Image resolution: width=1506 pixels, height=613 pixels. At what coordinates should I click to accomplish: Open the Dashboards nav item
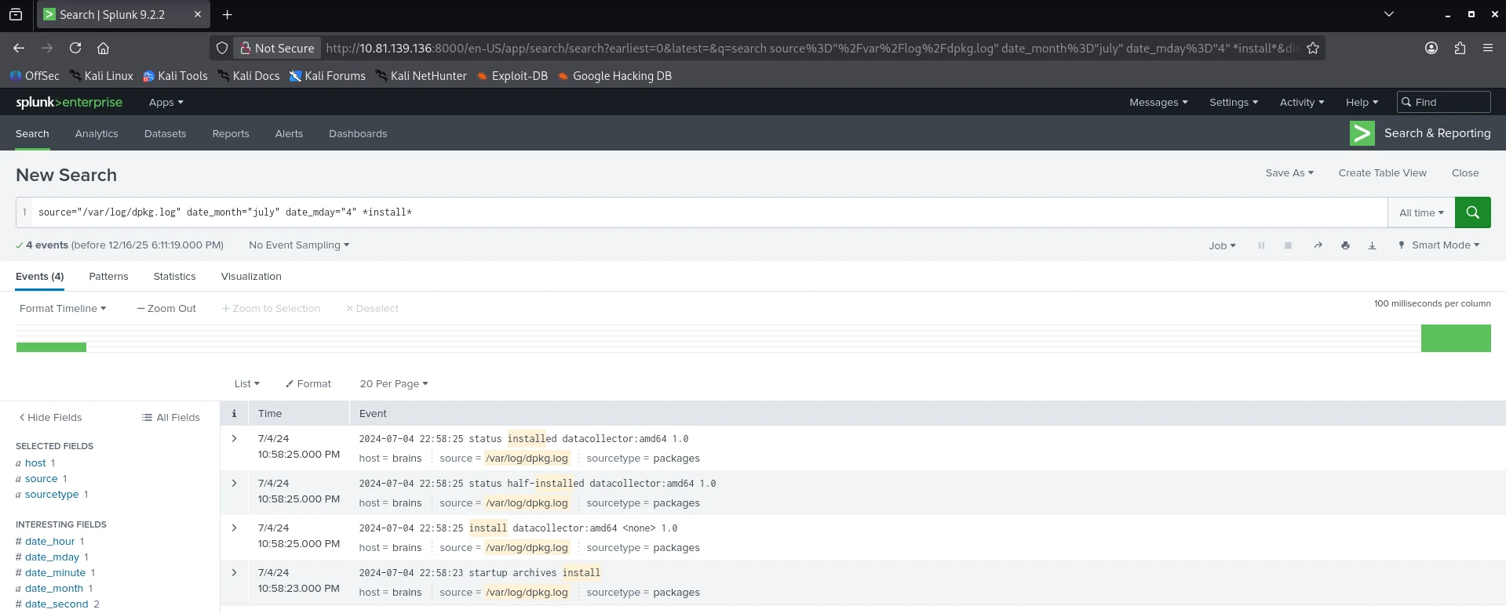tap(357, 134)
